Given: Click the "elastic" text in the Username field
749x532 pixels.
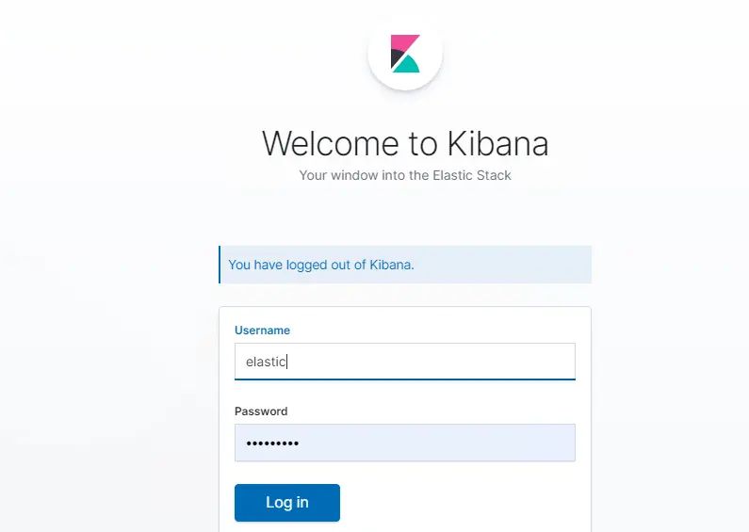Looking at the screenshot, I should coord(266,362).
